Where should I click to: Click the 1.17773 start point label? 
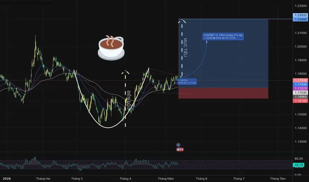click(187, 82)
